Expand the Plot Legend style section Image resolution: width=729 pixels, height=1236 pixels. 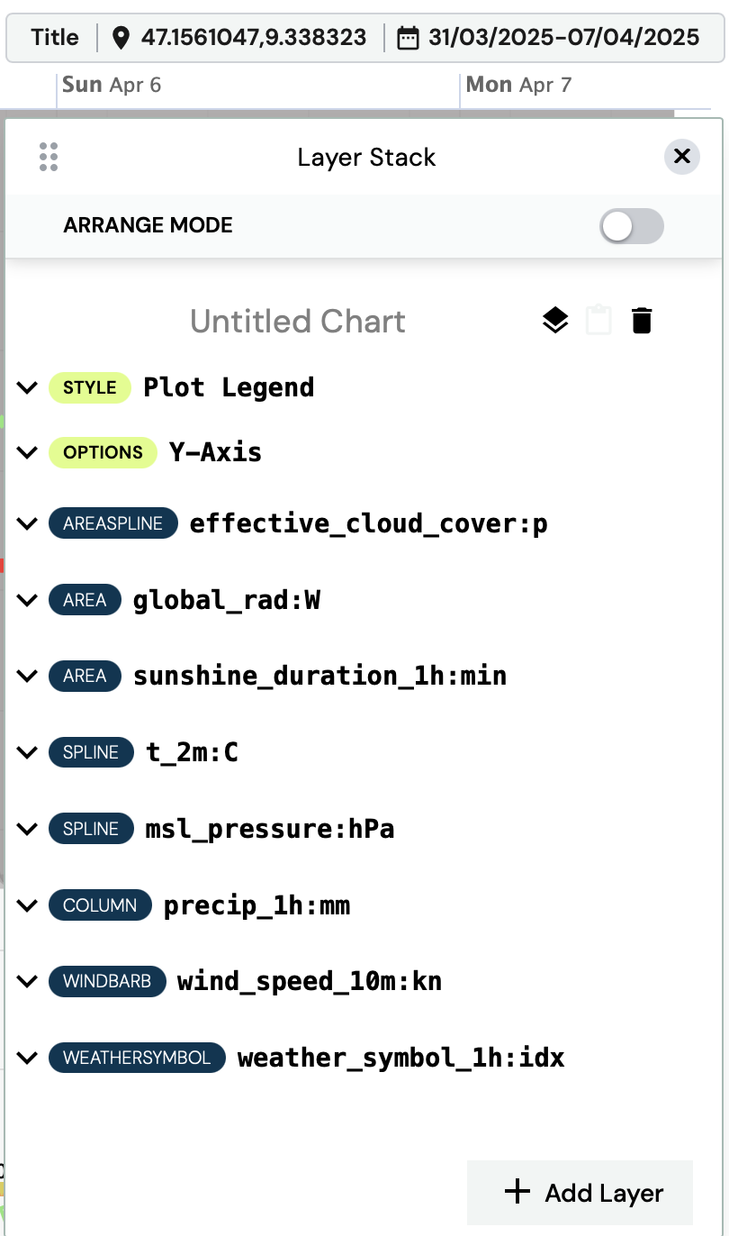pyautogui.click(x=28, y=387)
